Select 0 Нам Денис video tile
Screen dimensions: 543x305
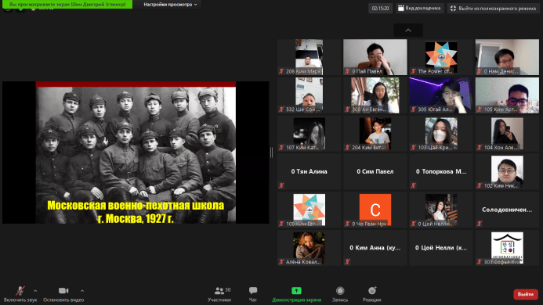click(507, 57)
